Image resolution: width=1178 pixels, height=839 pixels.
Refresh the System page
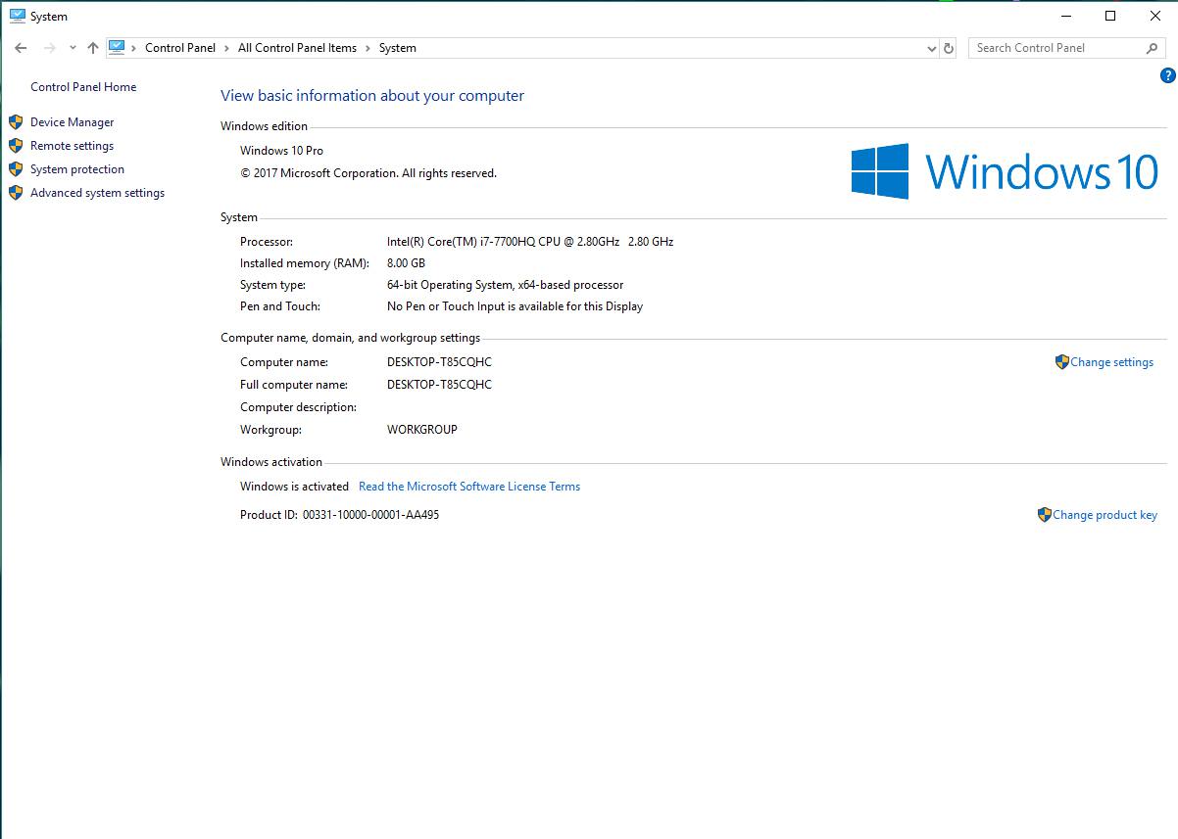[948, 48]
